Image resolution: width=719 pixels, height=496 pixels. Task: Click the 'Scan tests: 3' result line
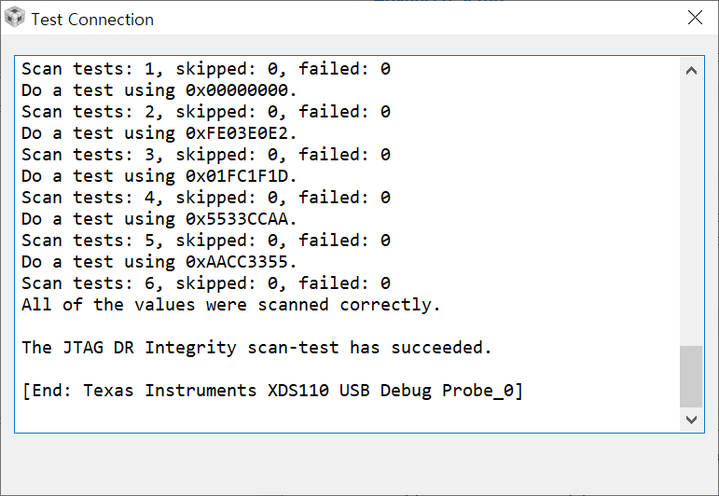(206, 155)
